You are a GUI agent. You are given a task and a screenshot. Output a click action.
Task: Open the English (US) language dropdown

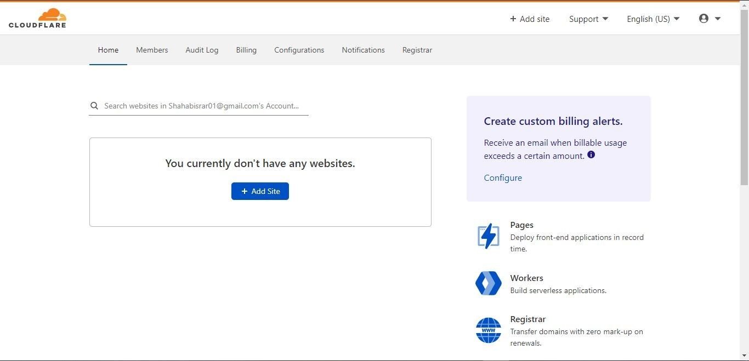(653, 19)
